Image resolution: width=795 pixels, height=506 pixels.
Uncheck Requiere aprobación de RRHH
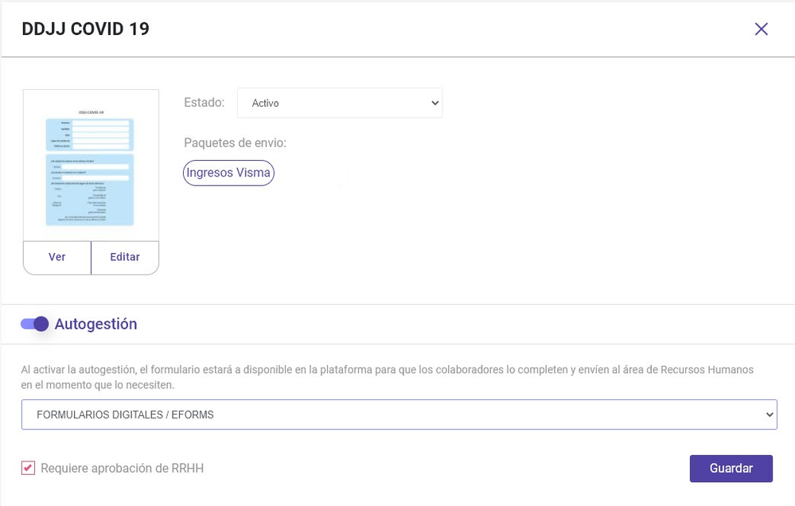point(29,468)
